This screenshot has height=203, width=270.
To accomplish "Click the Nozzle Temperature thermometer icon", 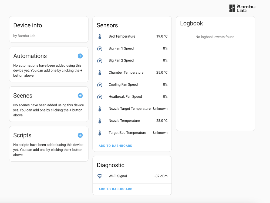I will (x=100, y=120).
